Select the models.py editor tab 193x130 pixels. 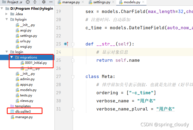(132, 2)
